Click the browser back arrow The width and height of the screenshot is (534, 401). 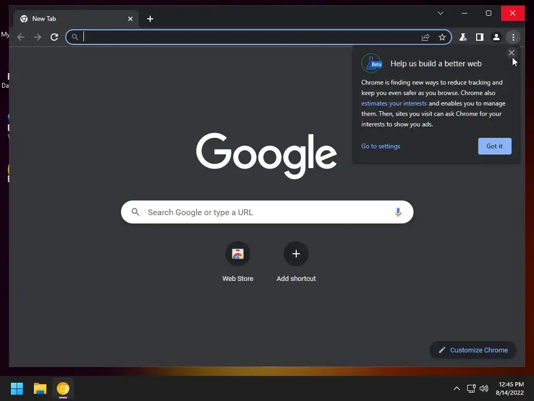click(x=21, y=37)
